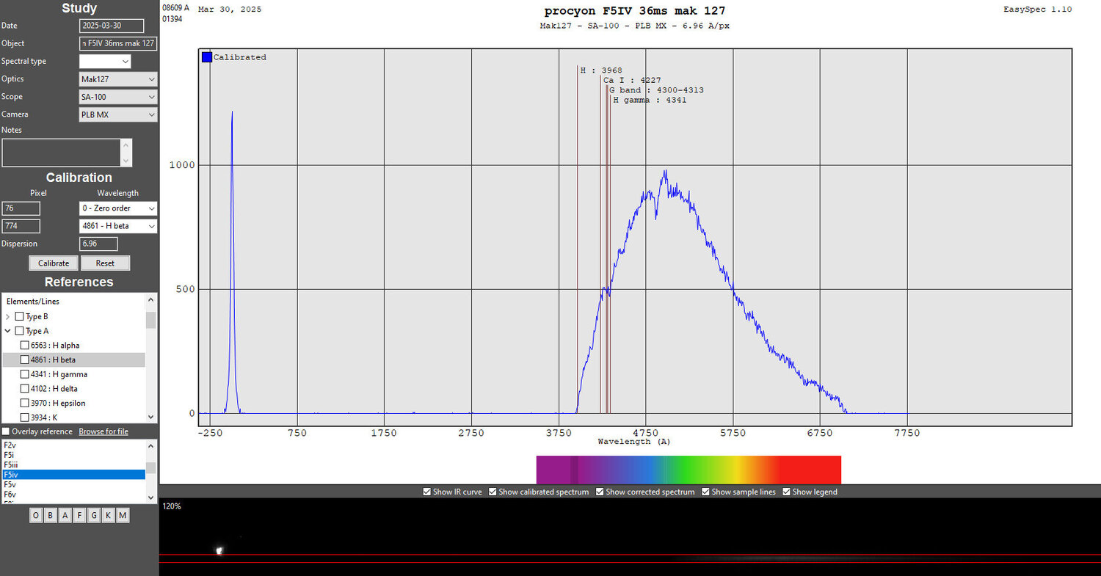Select F5iii in the reference list

coord(73,464)
